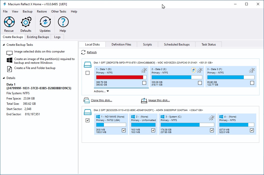Open the Other Tasks menu
The height and width of the screenshot is (175, 264).
pyautogui.click(x=59, y=11)
